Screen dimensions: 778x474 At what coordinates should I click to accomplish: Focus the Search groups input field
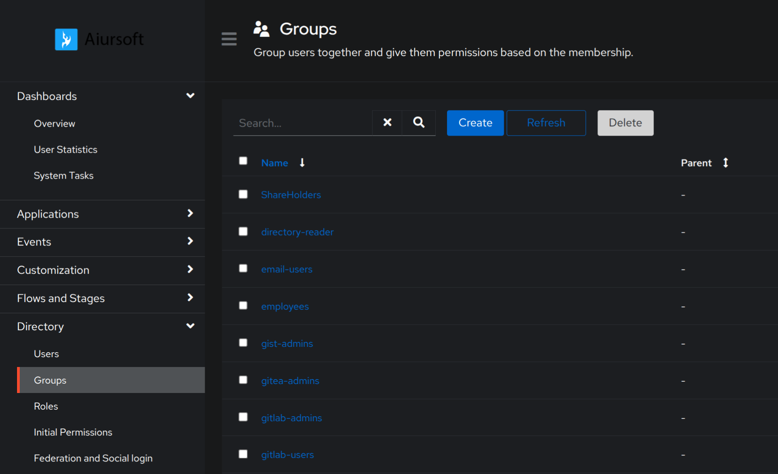(302, 123)
